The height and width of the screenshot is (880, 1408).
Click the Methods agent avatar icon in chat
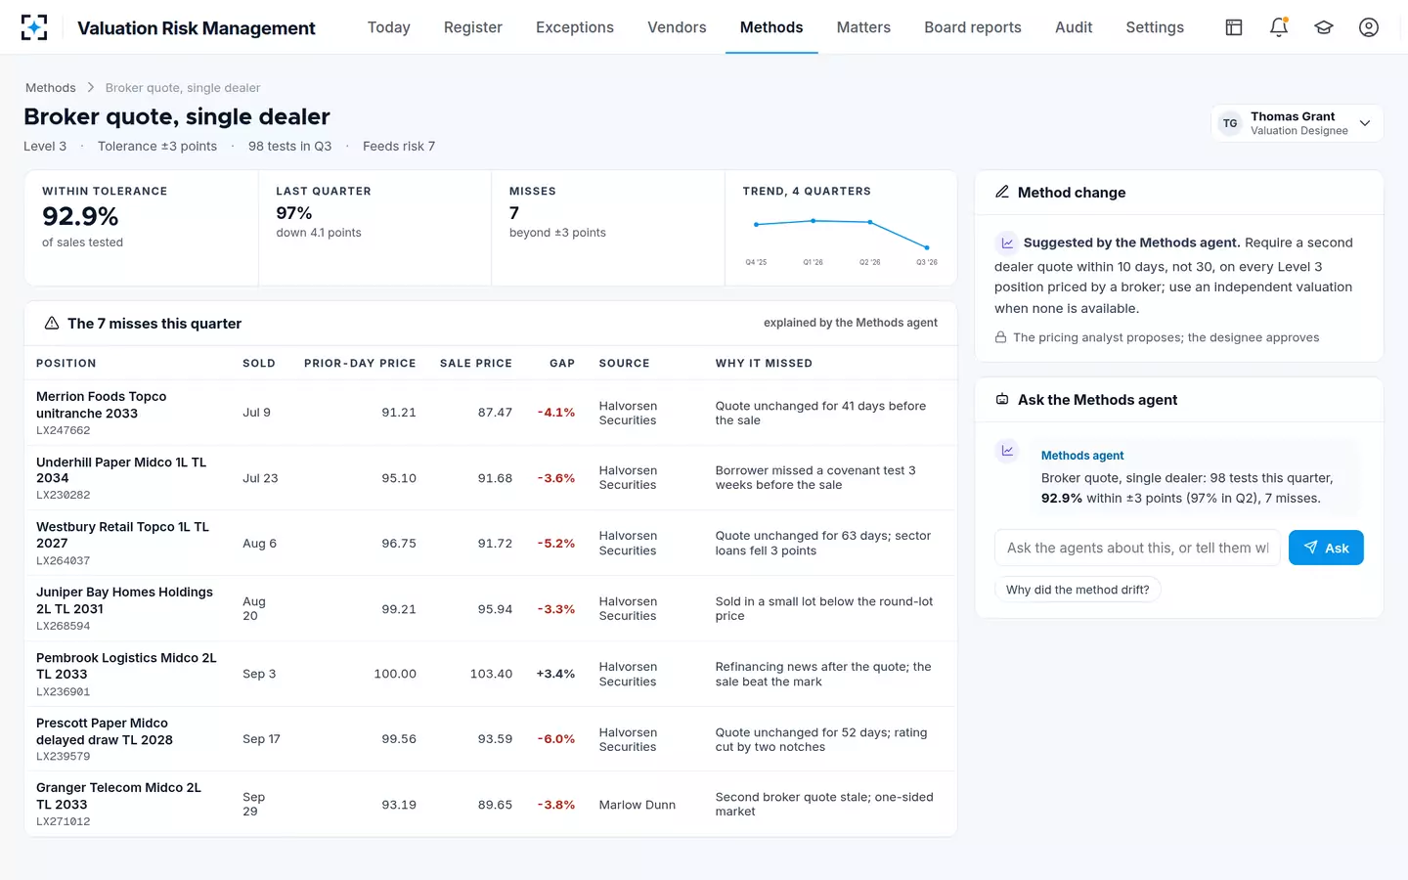point(1006,451)
